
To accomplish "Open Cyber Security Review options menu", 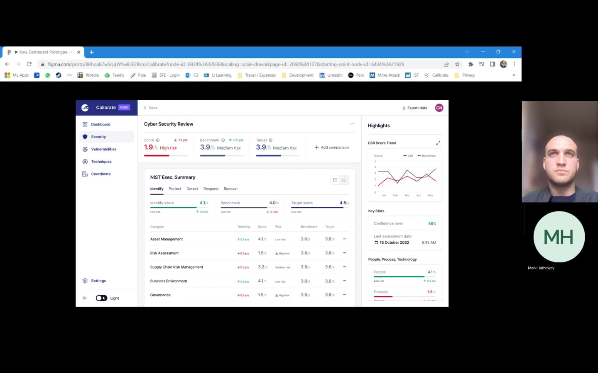I will point(352,124).
